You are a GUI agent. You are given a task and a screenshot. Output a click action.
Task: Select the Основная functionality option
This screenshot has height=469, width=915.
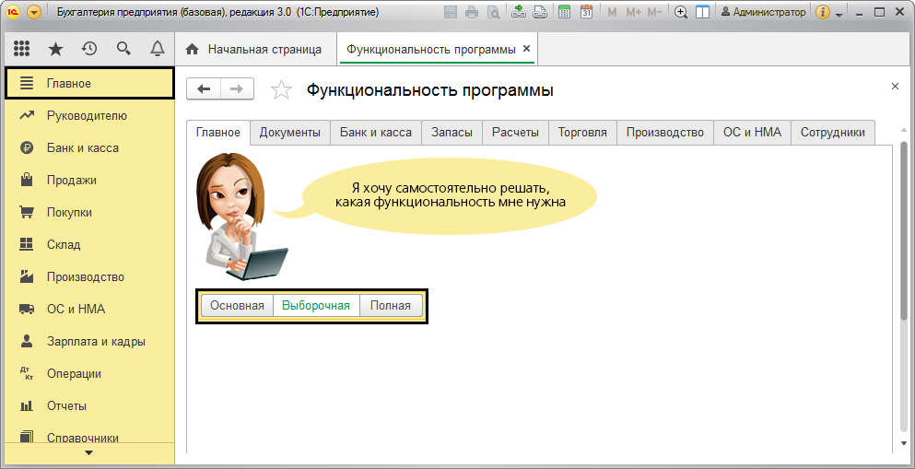(x=237, y=306)
